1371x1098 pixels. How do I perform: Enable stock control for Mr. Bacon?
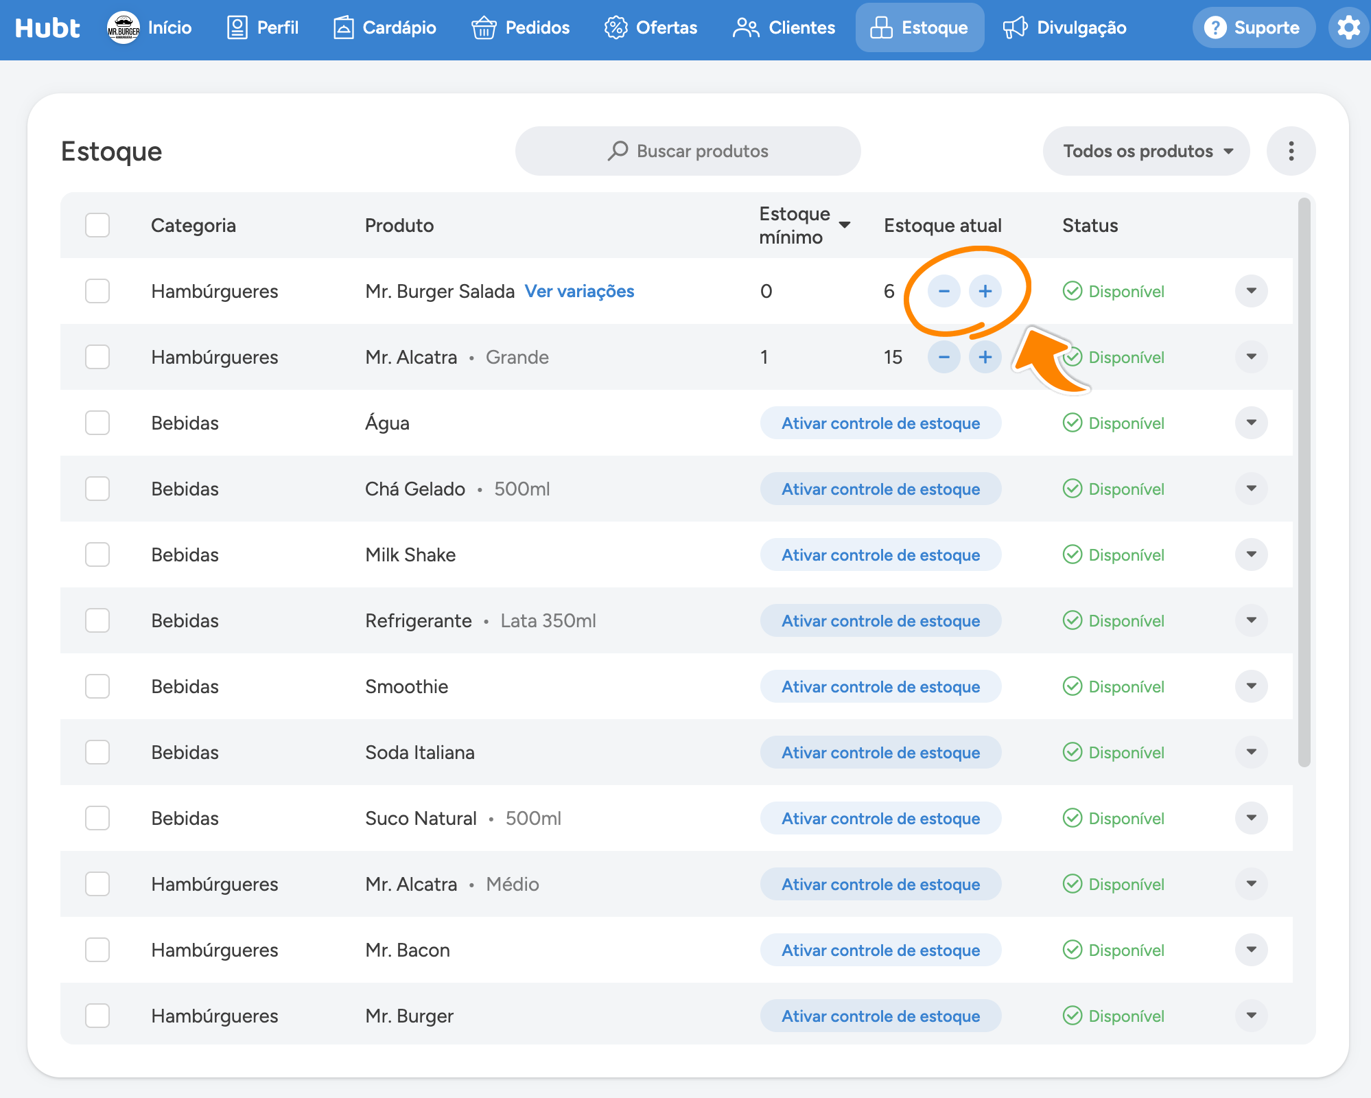point(881,950)
